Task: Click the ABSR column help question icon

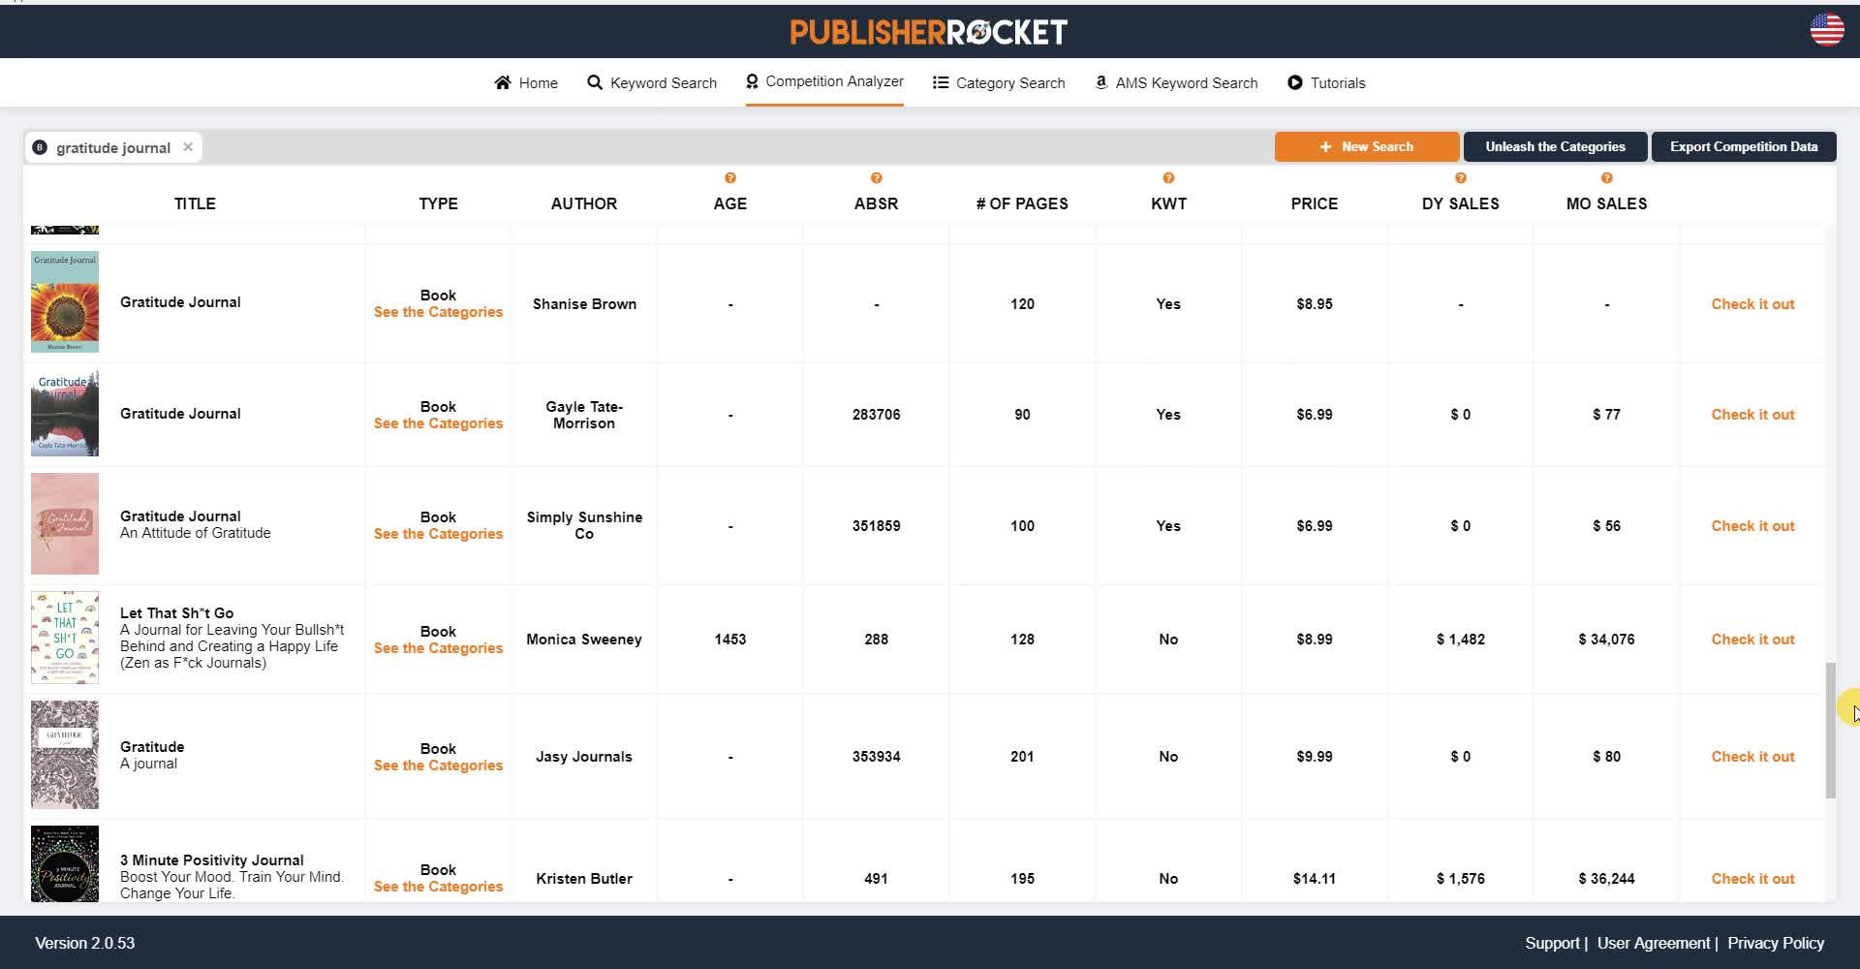Action: pyautogui.click(x=876, y=178)
